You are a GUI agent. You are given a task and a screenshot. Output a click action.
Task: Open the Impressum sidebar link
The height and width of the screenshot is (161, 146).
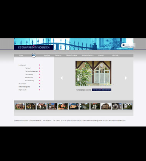coord(23,90)
